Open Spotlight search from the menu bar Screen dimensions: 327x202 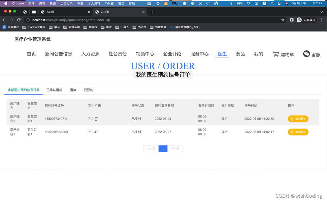[272, 3]
